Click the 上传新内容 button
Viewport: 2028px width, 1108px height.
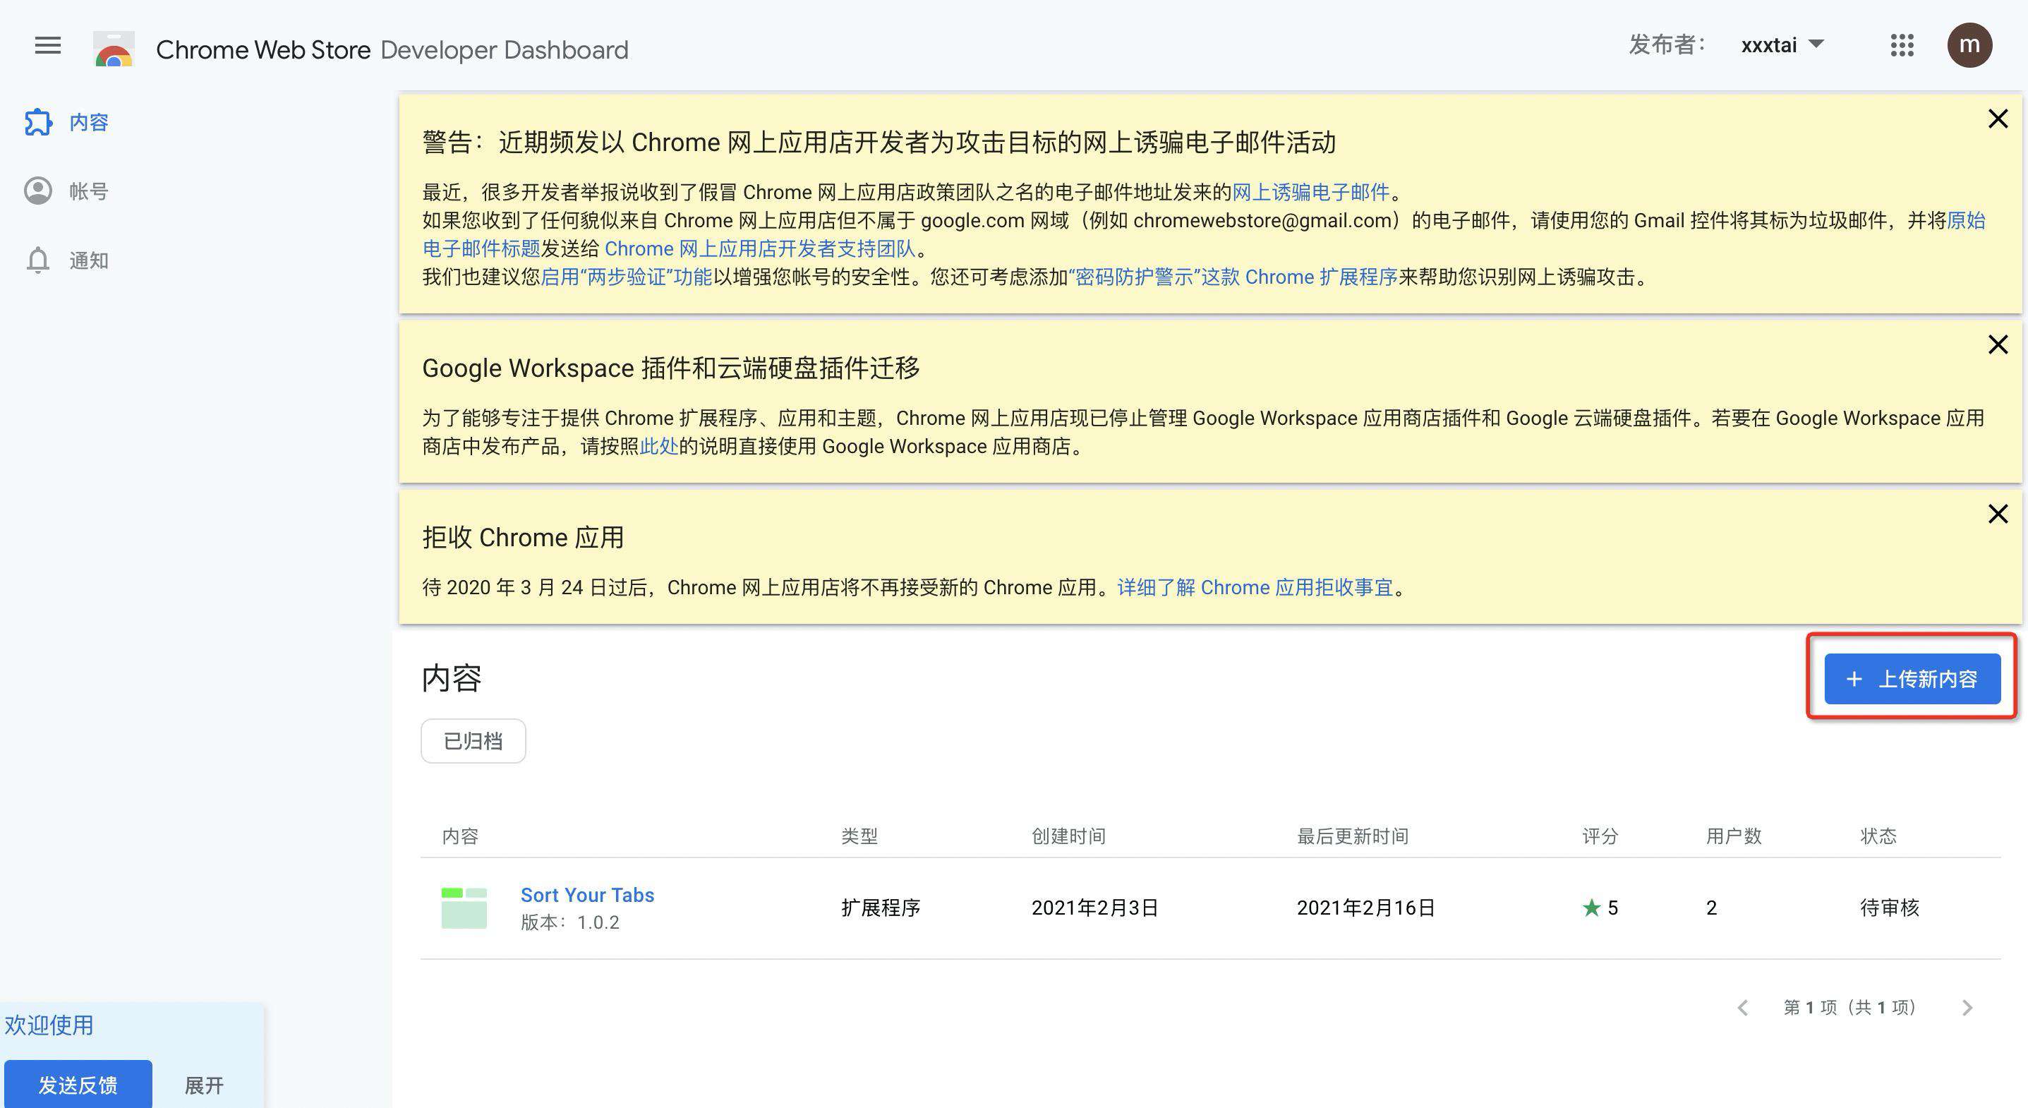point(1912,679)
